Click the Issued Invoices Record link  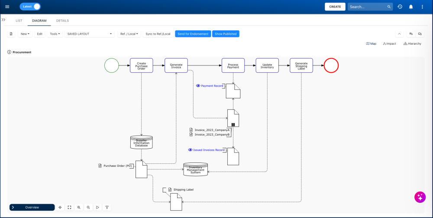click(x=209, y=150)
